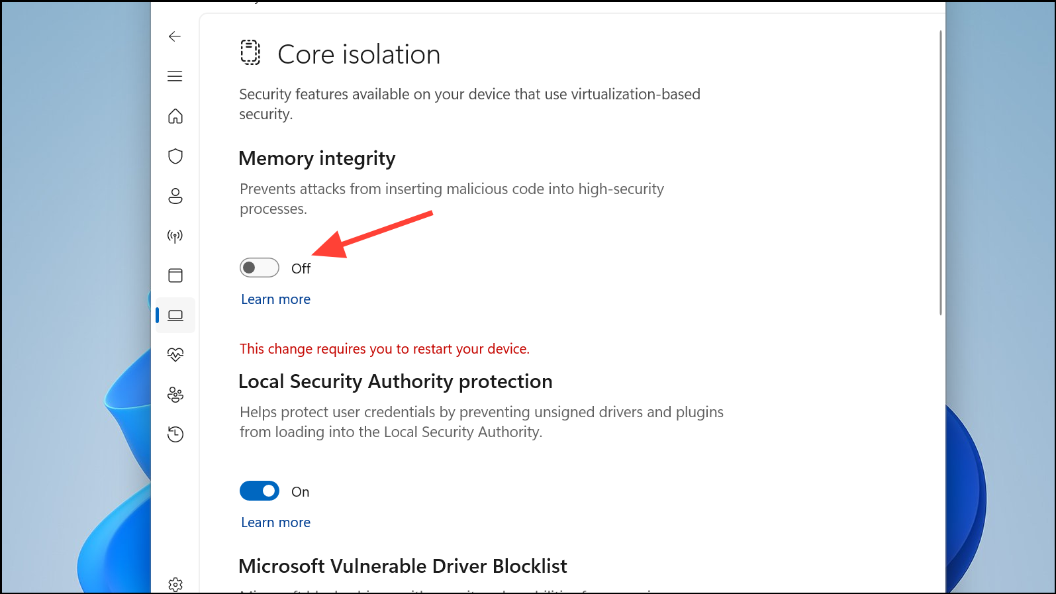1056x594 pixels.
Task: Click Learn more under Local Security Authority
Action: point(275,522)
